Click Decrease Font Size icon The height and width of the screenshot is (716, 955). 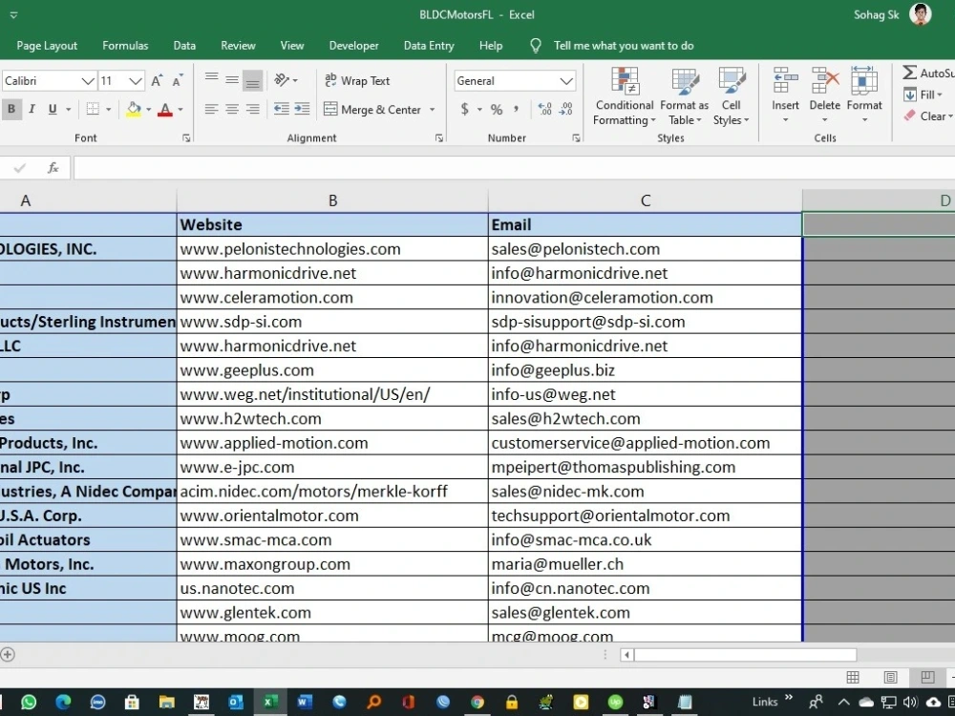pyautogui.click(x=178, y=81)
